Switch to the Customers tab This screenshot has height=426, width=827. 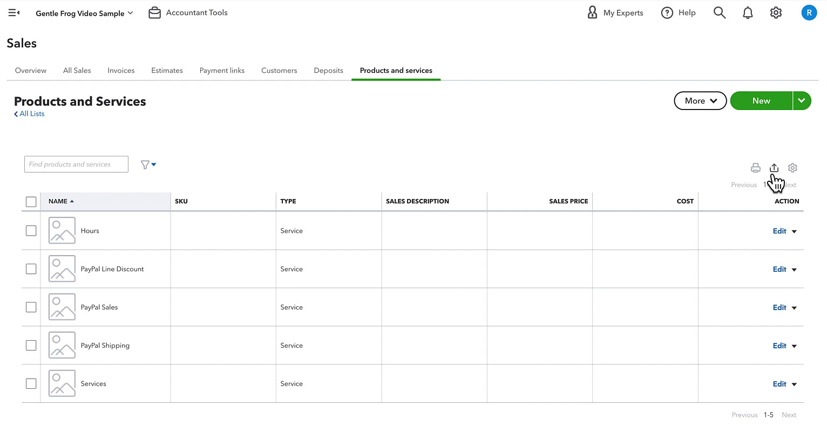(x=279, y=71)
